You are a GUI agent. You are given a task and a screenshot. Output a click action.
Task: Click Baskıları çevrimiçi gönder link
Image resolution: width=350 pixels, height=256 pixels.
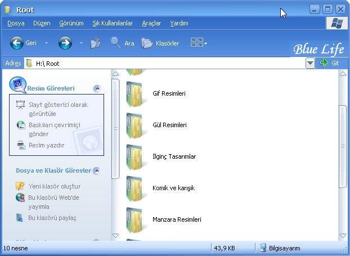click(55, 129)
